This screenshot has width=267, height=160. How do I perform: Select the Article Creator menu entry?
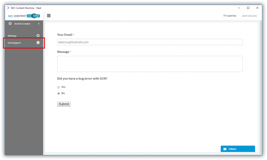click(24, 24)
